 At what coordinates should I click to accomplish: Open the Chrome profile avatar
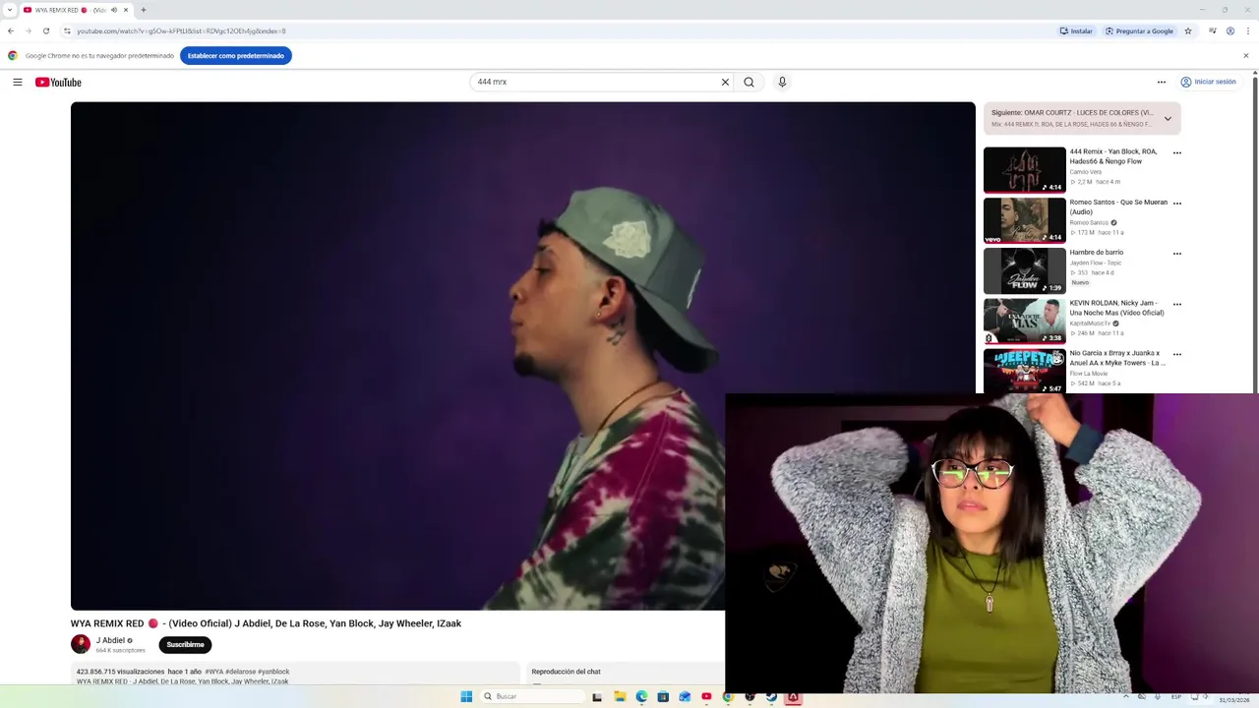point(1230,30)
